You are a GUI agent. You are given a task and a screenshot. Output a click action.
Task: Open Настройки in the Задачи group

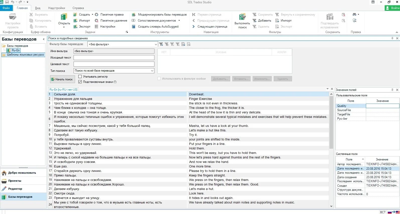coord(105,27)
